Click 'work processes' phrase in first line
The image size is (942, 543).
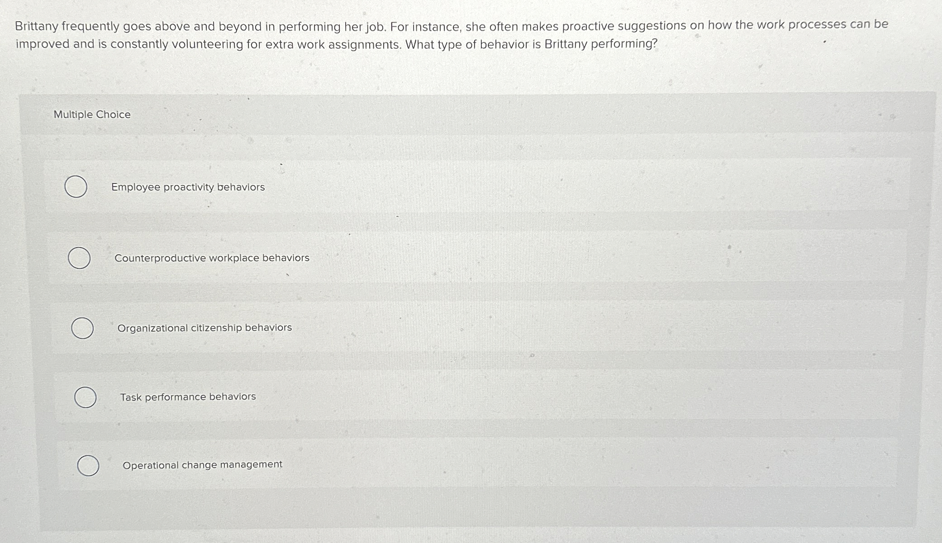801,24
